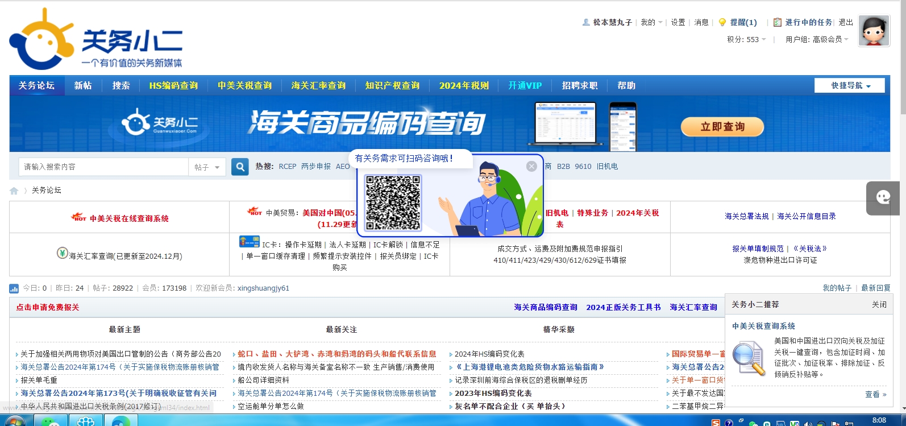Click the 立即查询 banner button
This screenshot has height=426, width=906.
point(722,126)
